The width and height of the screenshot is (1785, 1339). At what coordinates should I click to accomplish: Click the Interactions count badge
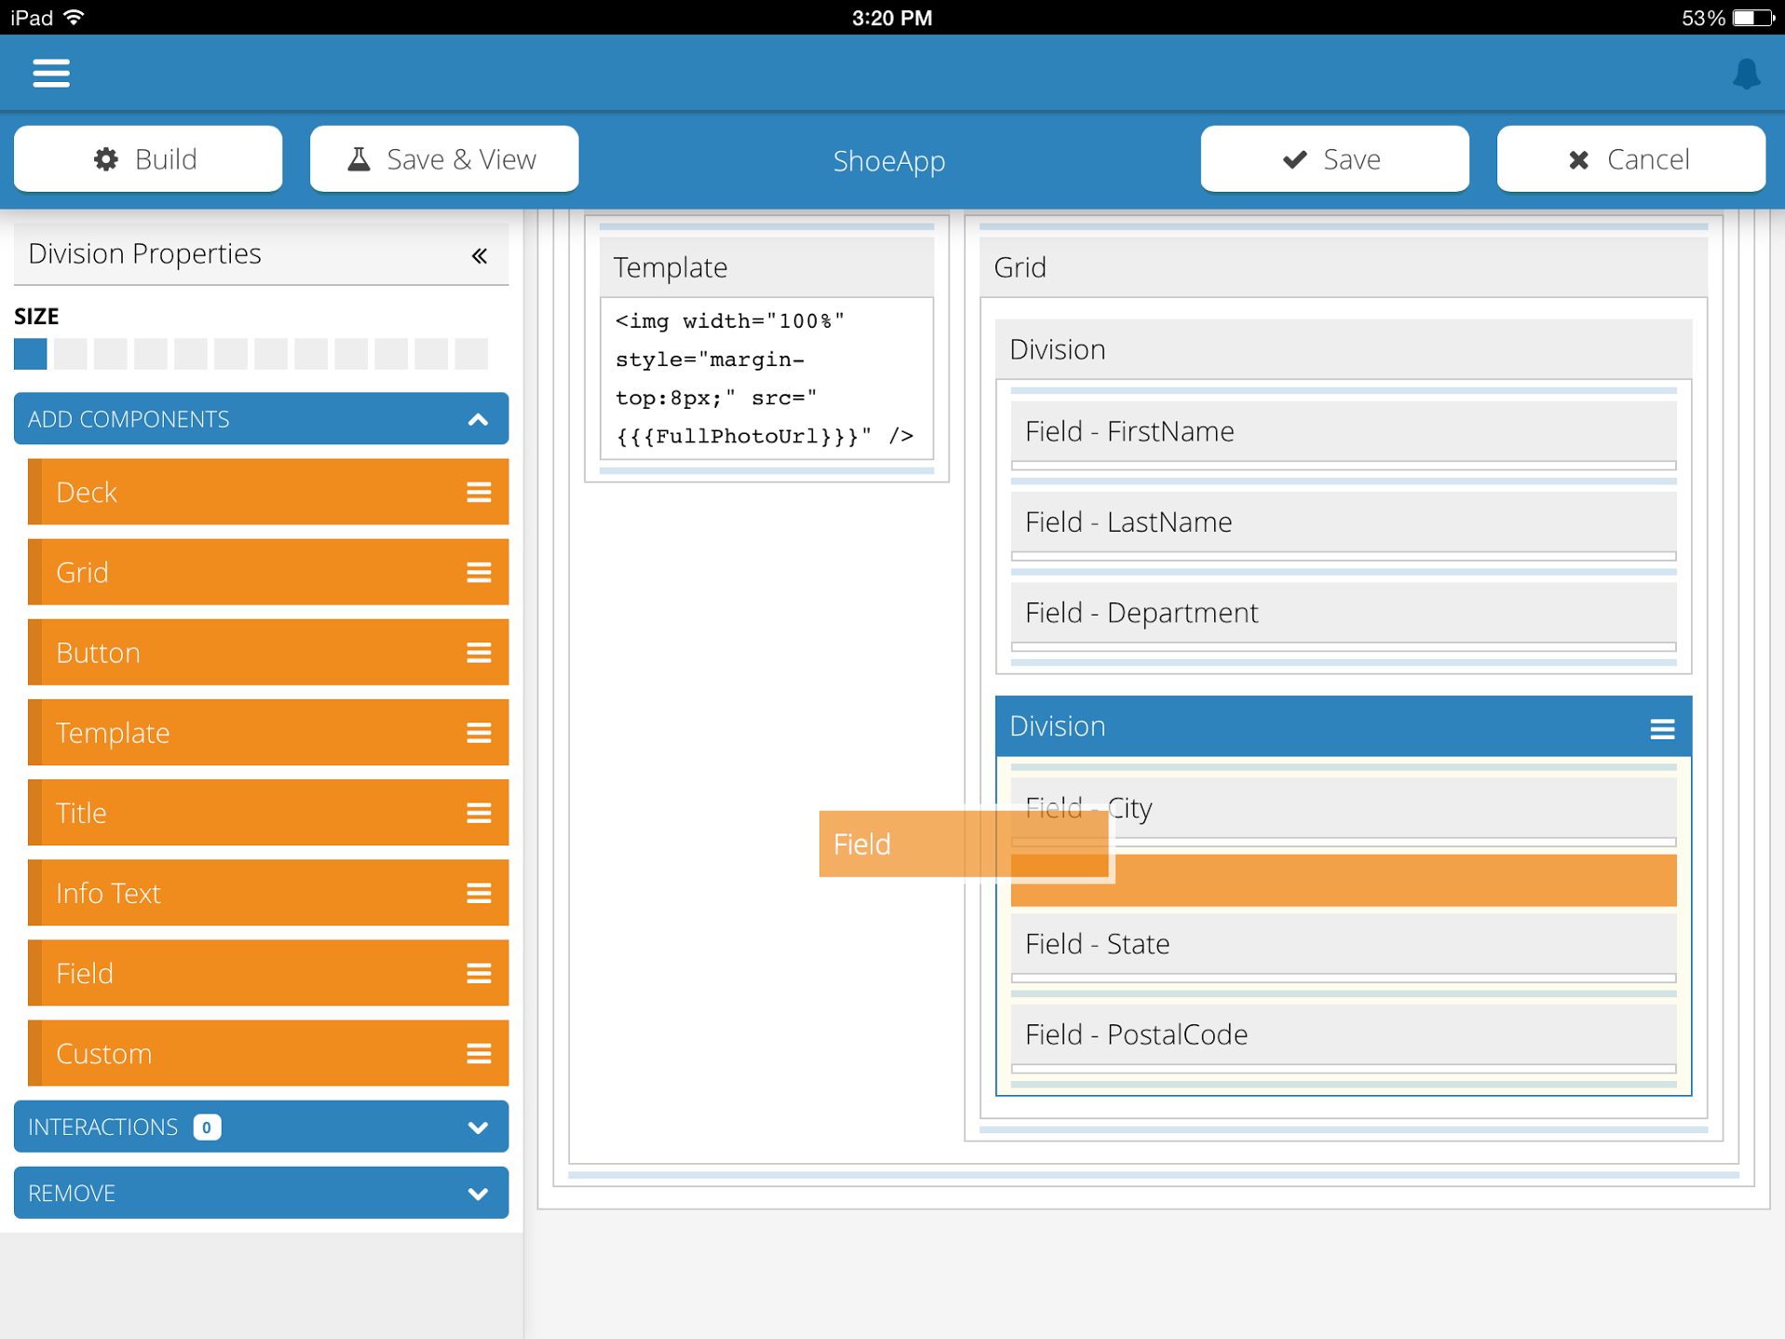point(207,1127)
